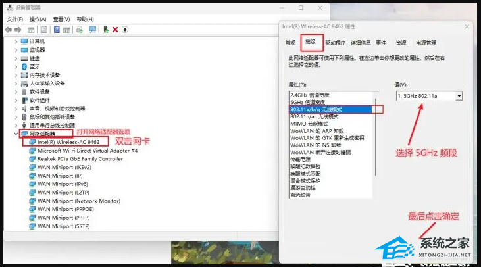Select the WoWLAN 的 ARP 卸载 property
The height and width of the screenshot is (267, 481).
(317, 131)
